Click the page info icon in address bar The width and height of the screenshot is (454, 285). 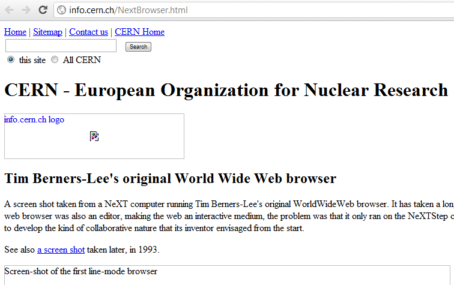tap(61, 10)
